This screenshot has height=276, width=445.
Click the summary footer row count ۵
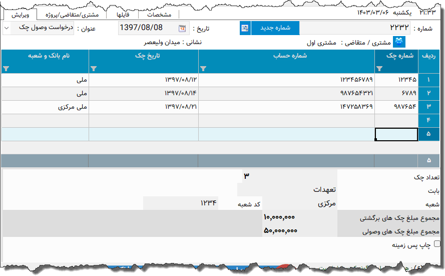429,161
